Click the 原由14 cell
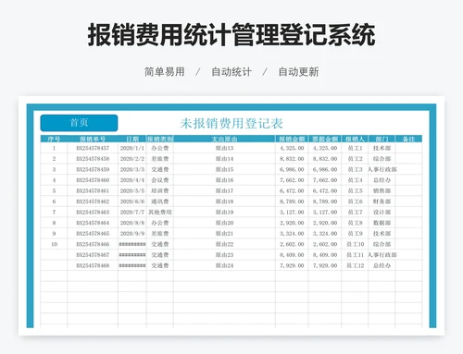 tap(224, 159)
